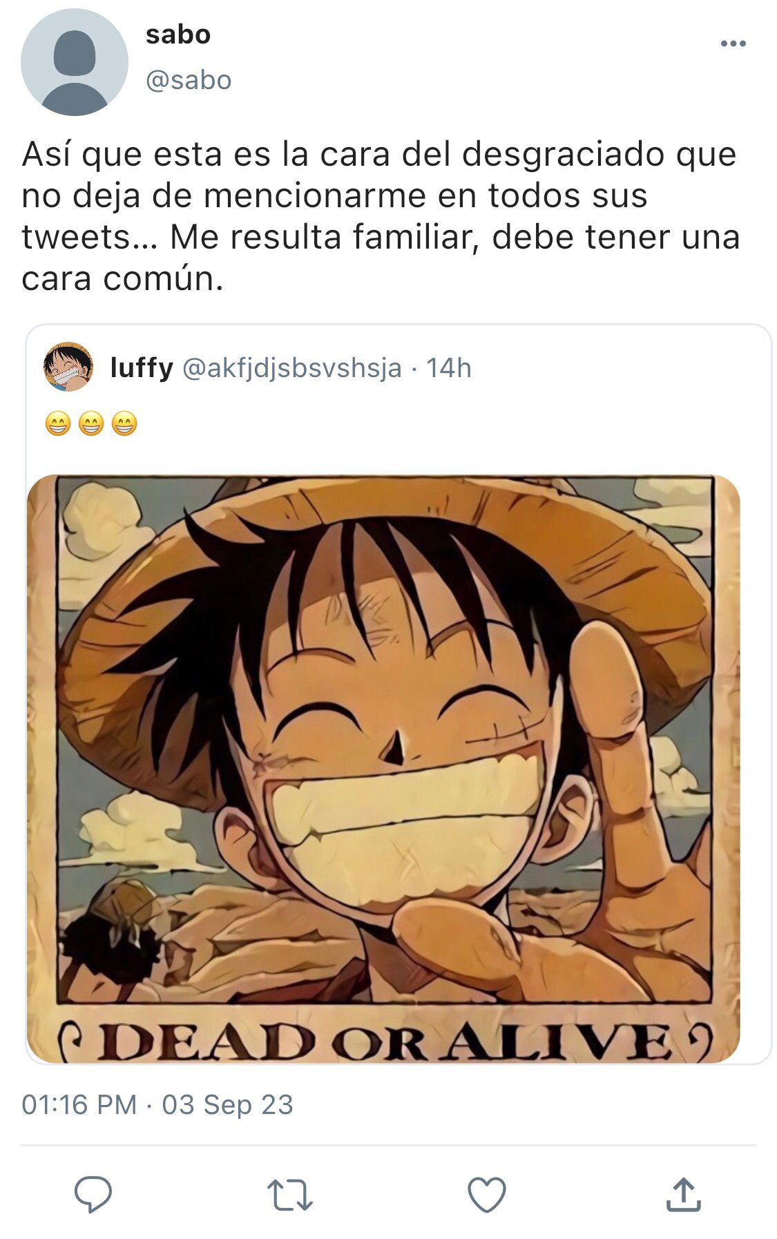Open the 14h timestamp of quoted tweet
Viewport: 777px width, 1239px height.
click(448, 368)
